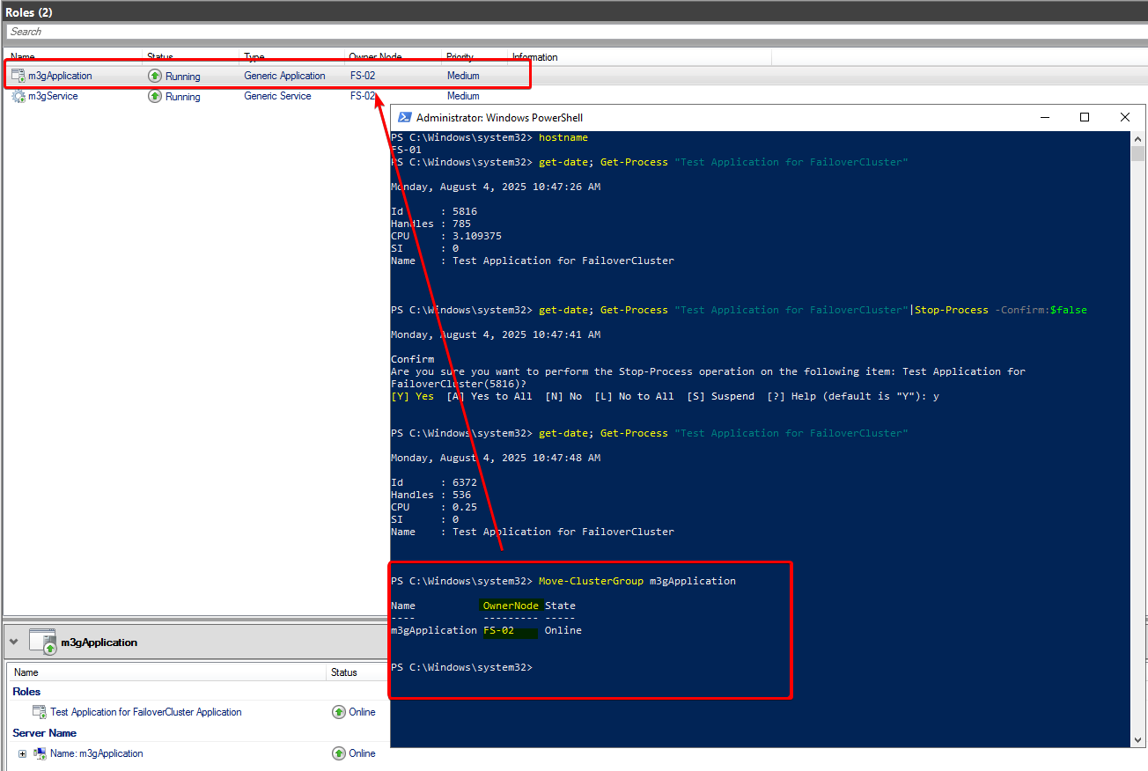Minimize the PowerShell window
The height and width of the screenshot is (771, 1148).
(x=1045, y=117)
